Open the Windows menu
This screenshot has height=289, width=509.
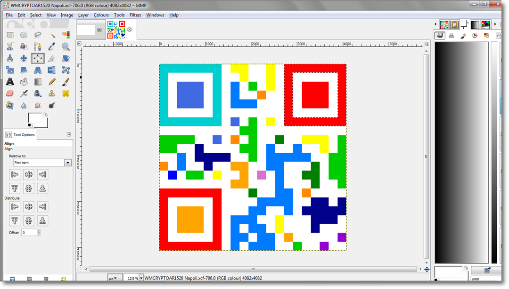click(155, 15)
